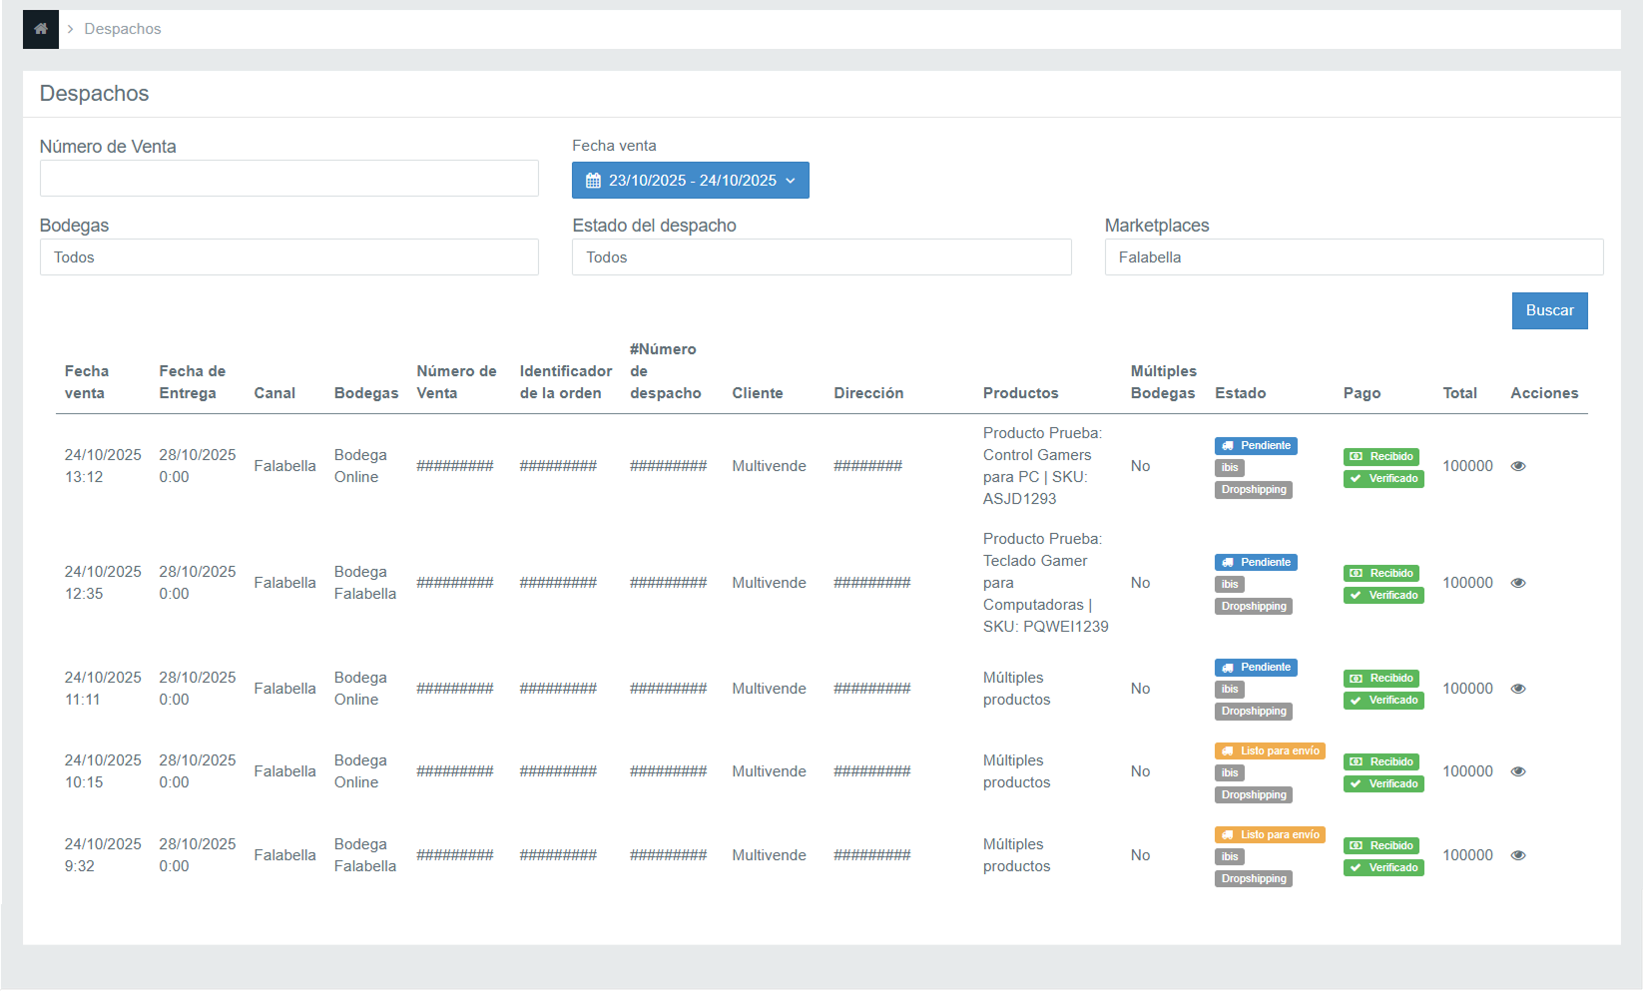This screenshot has height=994, width=1643.
Task: View details of the 13:12 order
Action: 1517,466
